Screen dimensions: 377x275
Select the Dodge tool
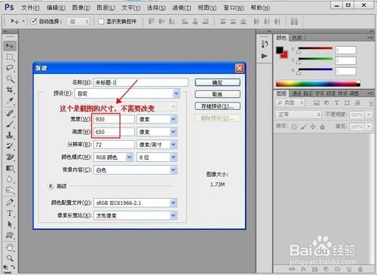pos(10,190)
